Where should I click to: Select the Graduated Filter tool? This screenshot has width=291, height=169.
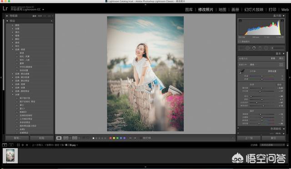260,48
